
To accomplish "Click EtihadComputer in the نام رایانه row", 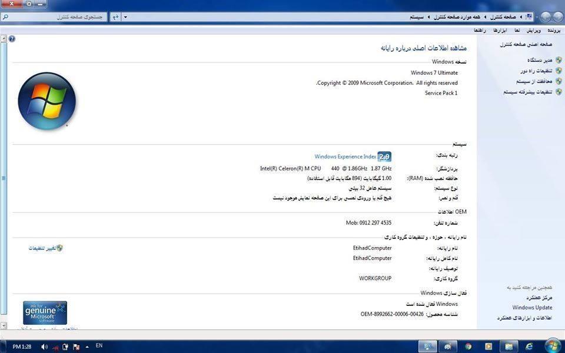I will coord(372,248).
